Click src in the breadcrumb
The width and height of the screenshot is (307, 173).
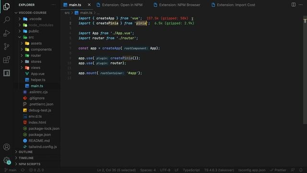(67, 13)
